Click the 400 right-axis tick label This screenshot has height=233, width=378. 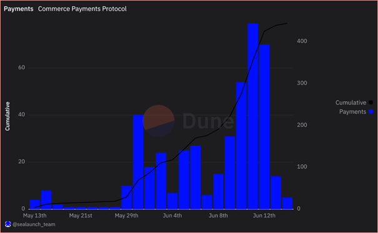pos(302,41)
